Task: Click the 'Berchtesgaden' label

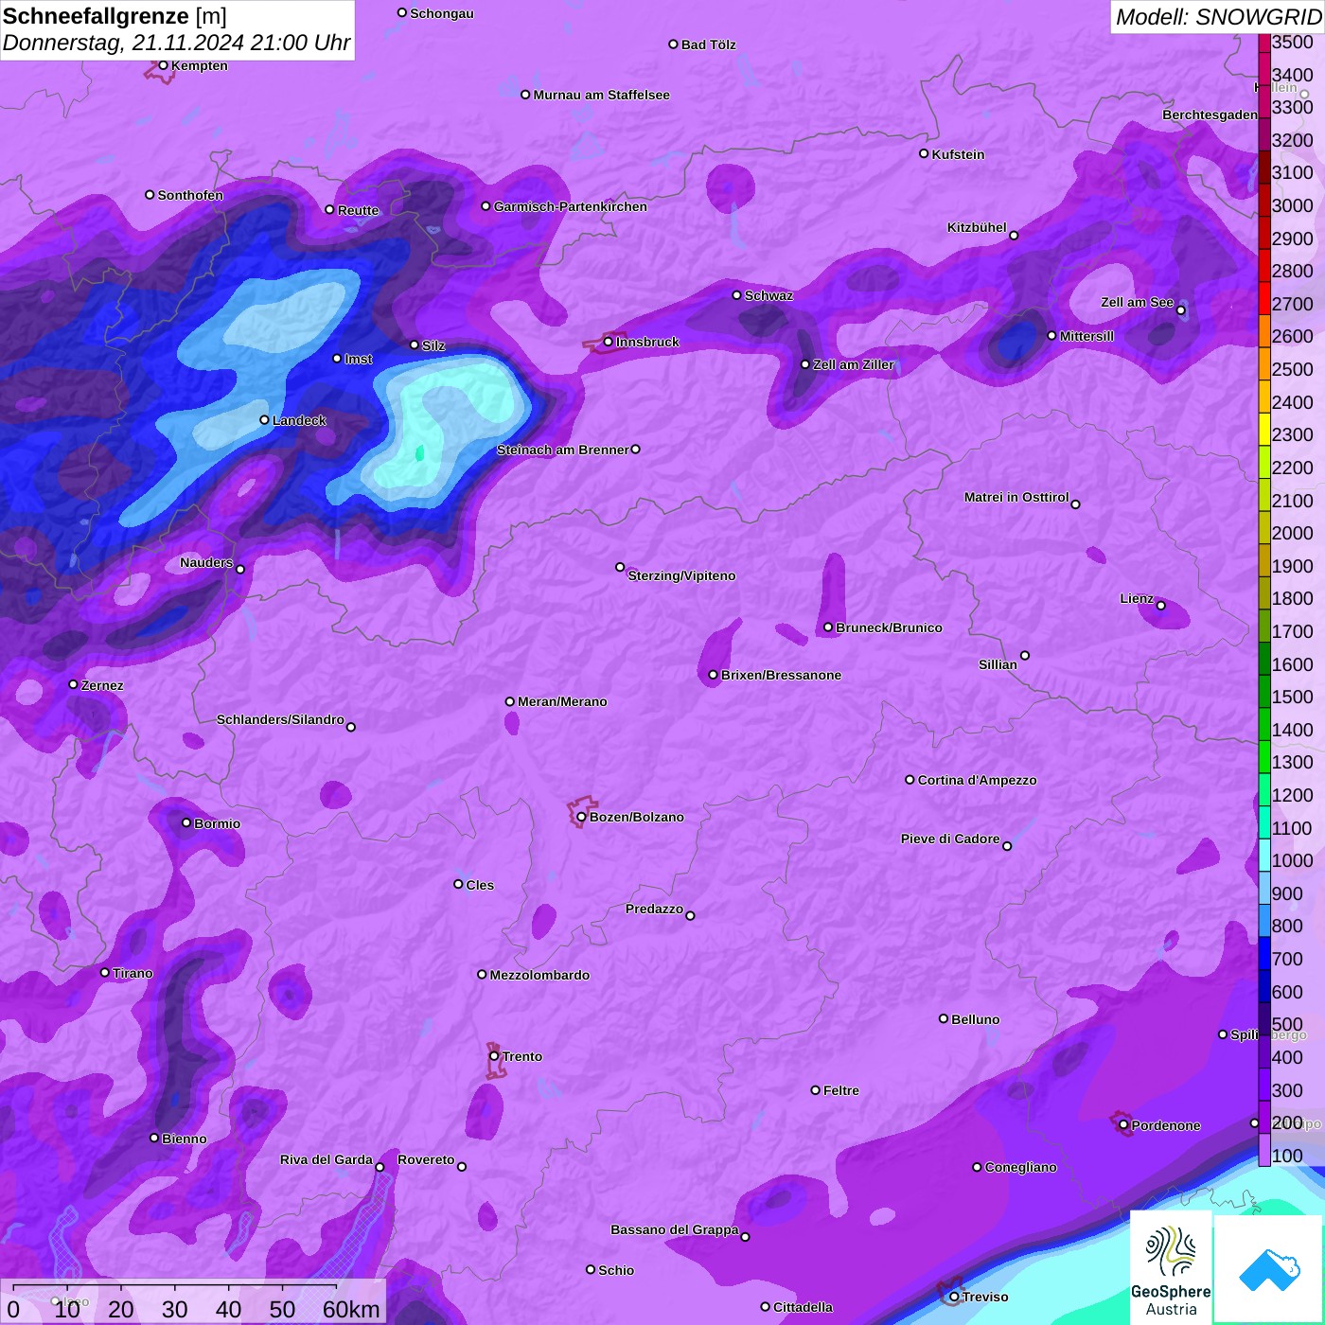Action: click(x=1210, y=115)
